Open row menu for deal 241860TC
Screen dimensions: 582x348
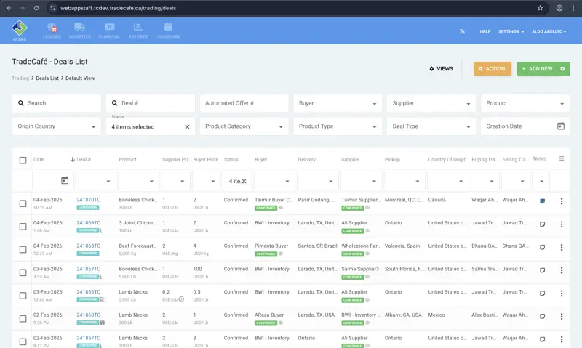562,316
